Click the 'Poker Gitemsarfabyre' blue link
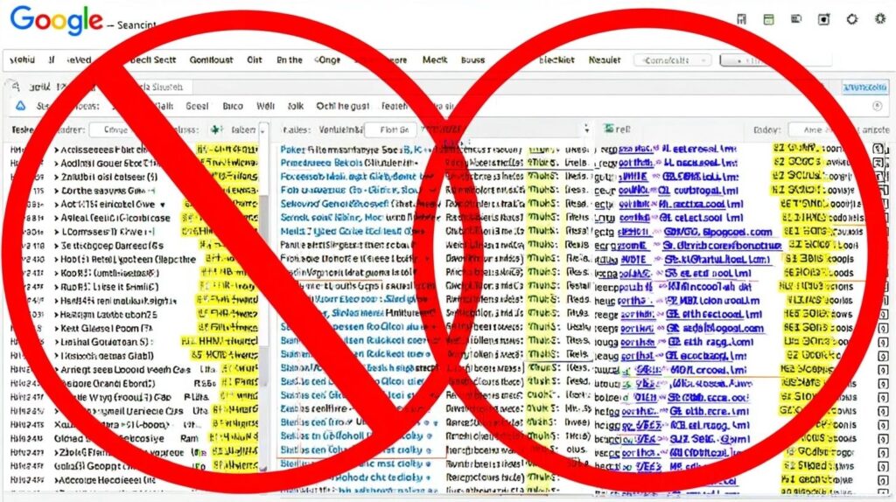 [342, 150]
